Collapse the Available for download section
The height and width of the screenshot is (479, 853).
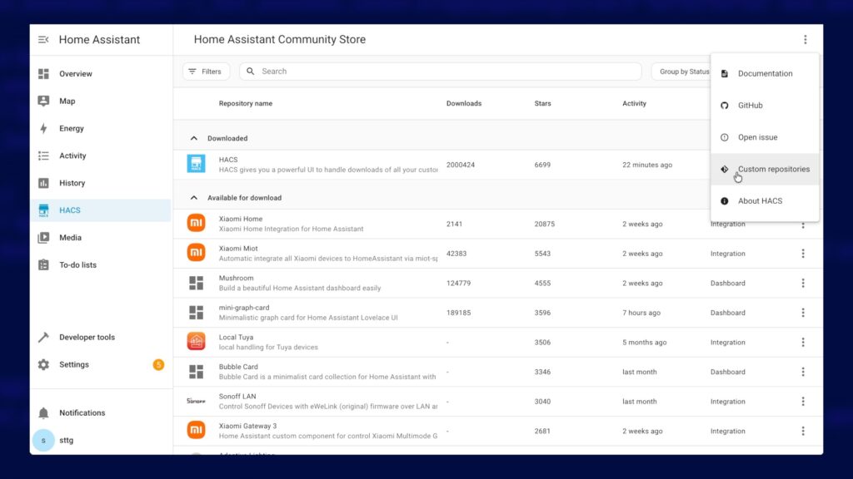click(194, 198)
